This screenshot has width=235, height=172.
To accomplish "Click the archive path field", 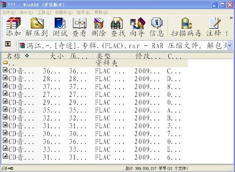I will (x=125, y=45).
